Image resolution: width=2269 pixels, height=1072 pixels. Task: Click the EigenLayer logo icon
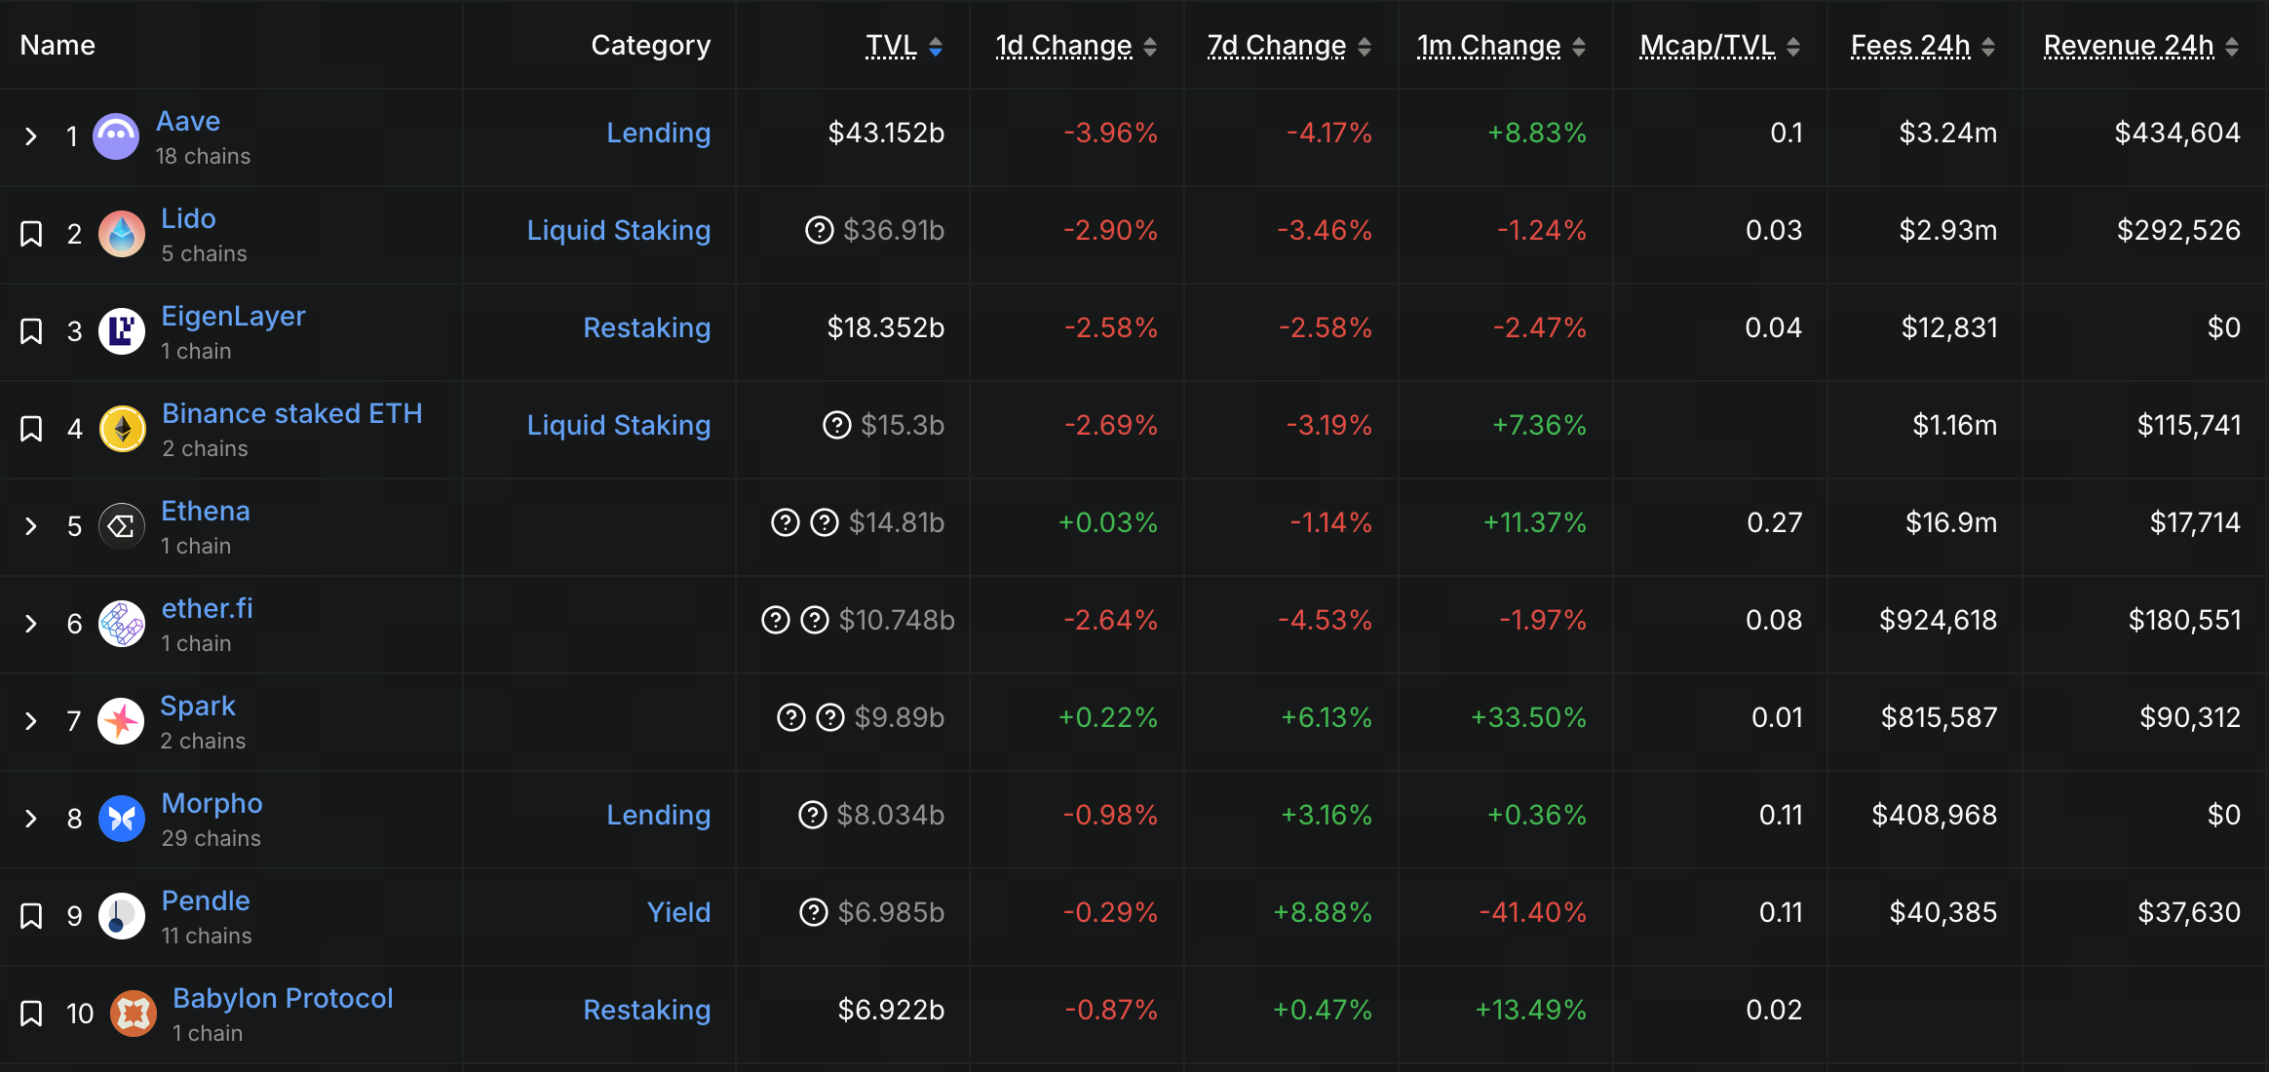122,331
